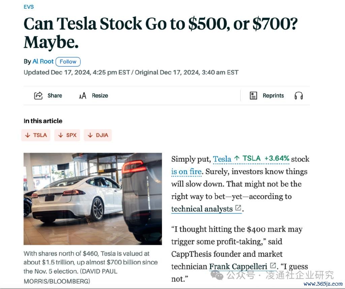Viewport: 345px width, 289px height.
Task: Click external link icon after Frank Cappelleri
Action: point(273,265)
